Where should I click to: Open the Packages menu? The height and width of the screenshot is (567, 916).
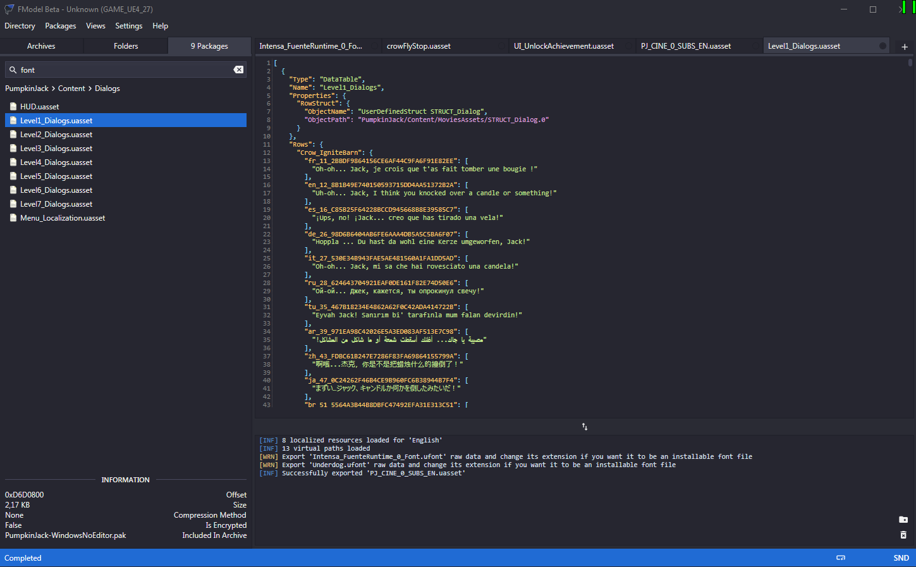(60, 26)
